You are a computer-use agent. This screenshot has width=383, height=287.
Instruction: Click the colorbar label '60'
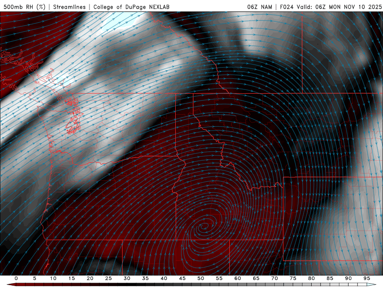(x=237, y=278)
